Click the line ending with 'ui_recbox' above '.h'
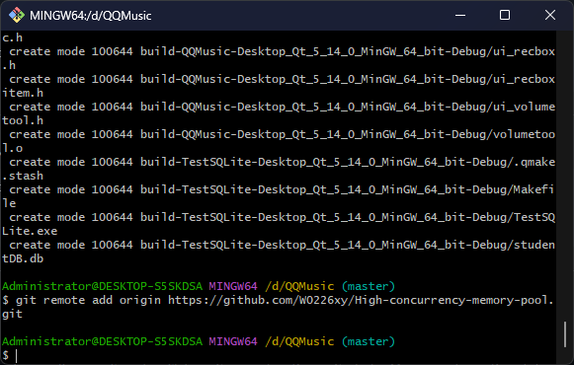 pyautogui.click(x=282, y=51)
